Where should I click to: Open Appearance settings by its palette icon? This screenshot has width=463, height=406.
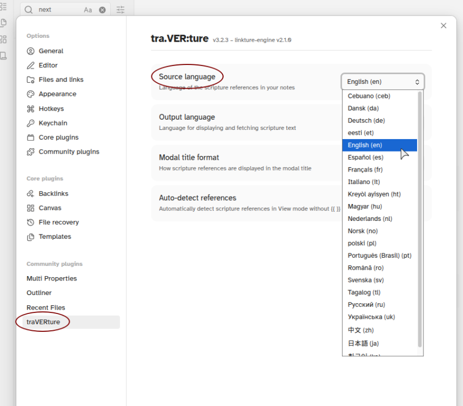pos(30,94)
